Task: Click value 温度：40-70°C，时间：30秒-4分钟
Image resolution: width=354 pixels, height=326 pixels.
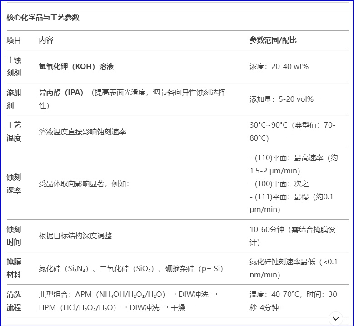Action: [293, 301]
